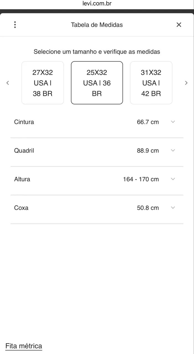Select size 27X32 USA | 38 BR
This screenshot has width=194, height=354.
pyautogui.click(x=43, y=83)
